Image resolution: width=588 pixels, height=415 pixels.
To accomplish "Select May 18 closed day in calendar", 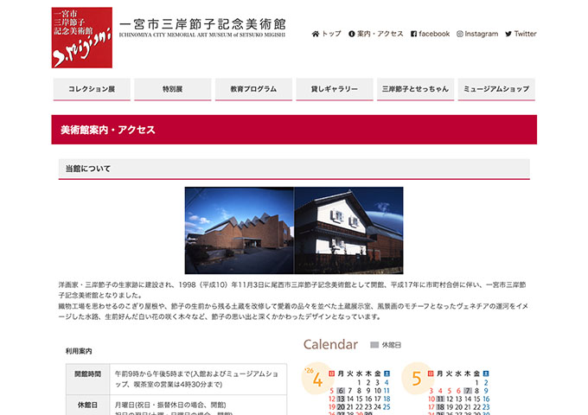I will click(x=440, y=407).
